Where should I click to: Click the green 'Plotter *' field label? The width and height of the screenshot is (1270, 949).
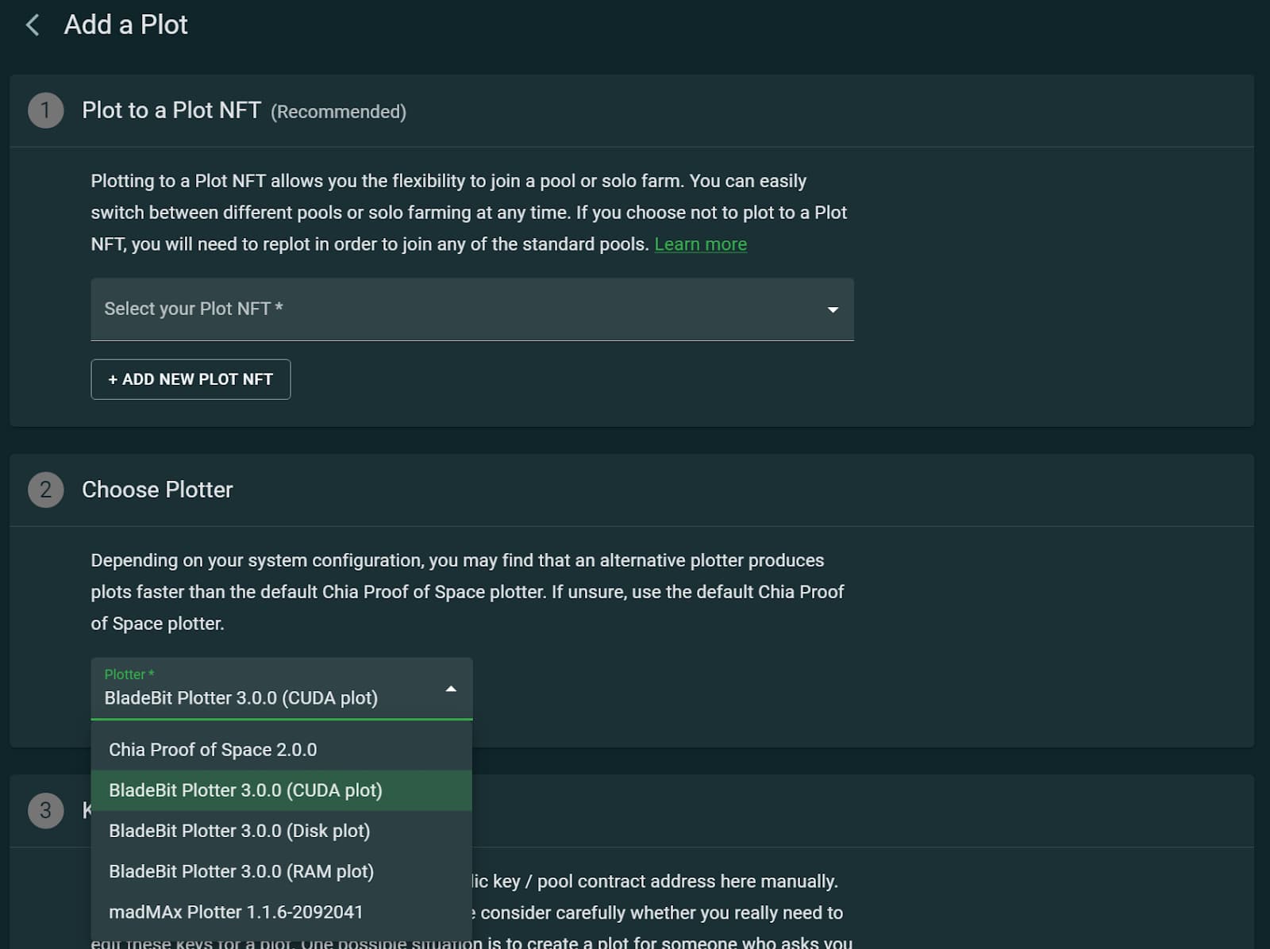point(129,674)
